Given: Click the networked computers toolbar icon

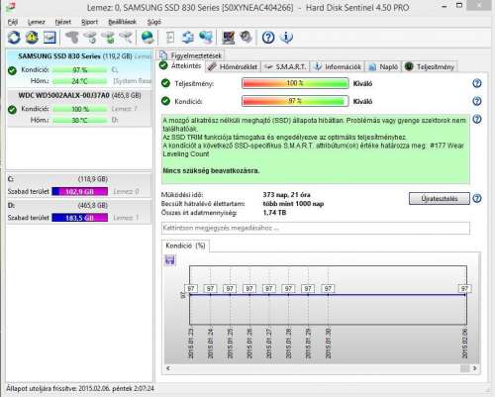Looking at the screenshot, I should click(206, 38).
